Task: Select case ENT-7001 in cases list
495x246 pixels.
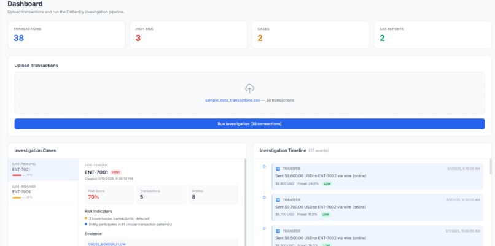Action: coord(43,170)
